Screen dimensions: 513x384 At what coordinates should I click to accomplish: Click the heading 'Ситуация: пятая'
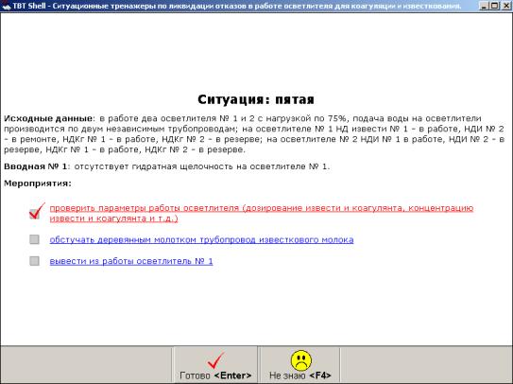pos(256,99)
